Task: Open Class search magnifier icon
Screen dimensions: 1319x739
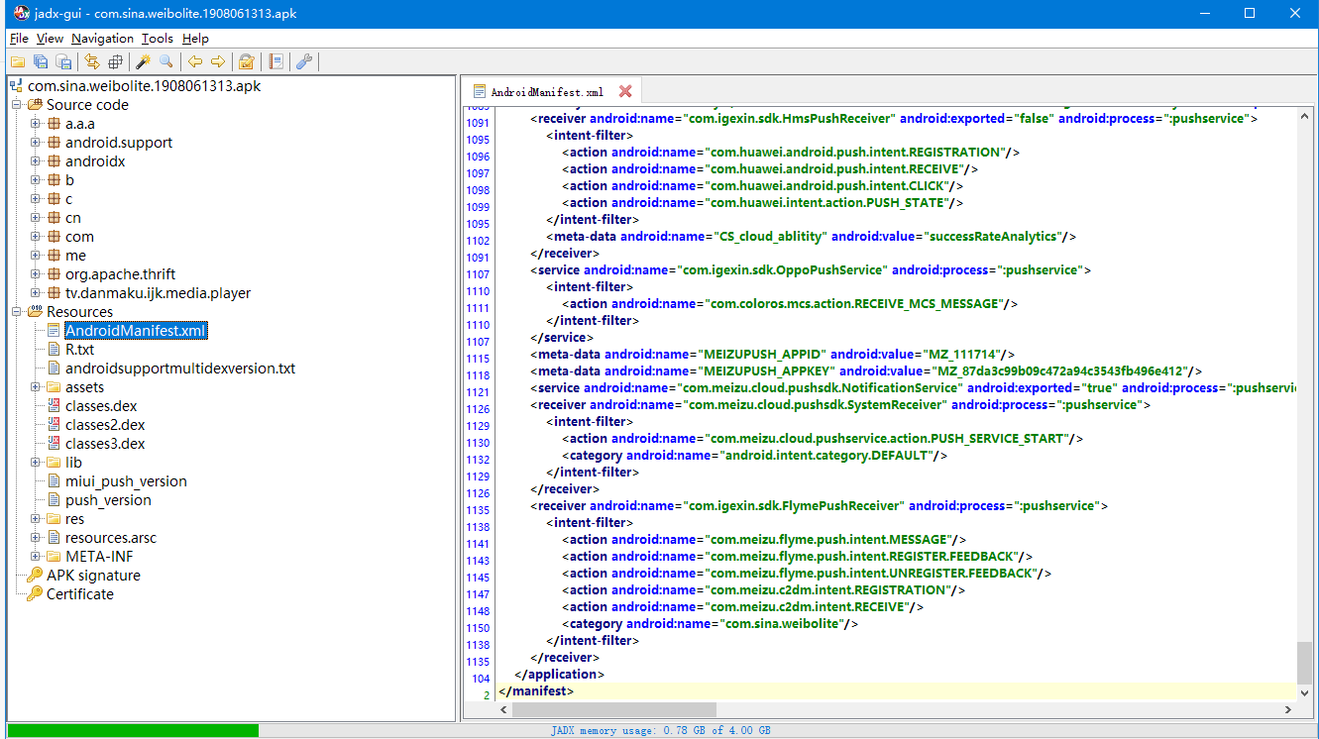Action: [x=166, y=61]
